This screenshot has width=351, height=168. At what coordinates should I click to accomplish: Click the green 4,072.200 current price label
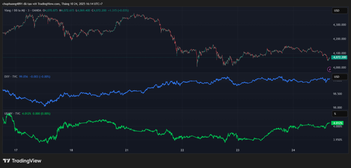[x=339, y=57]
